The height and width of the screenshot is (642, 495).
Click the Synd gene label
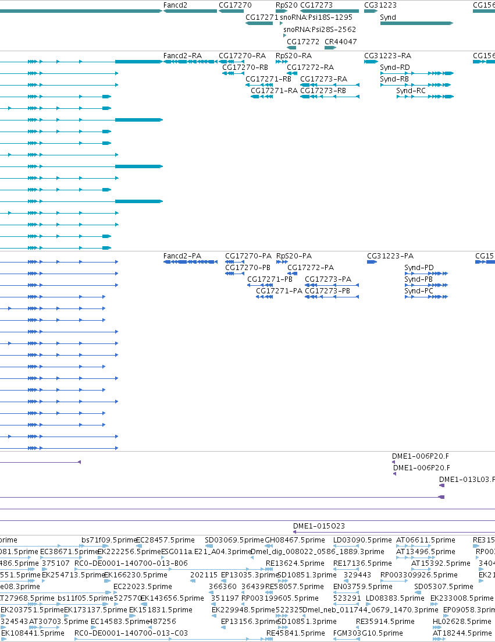click(388, 17)
